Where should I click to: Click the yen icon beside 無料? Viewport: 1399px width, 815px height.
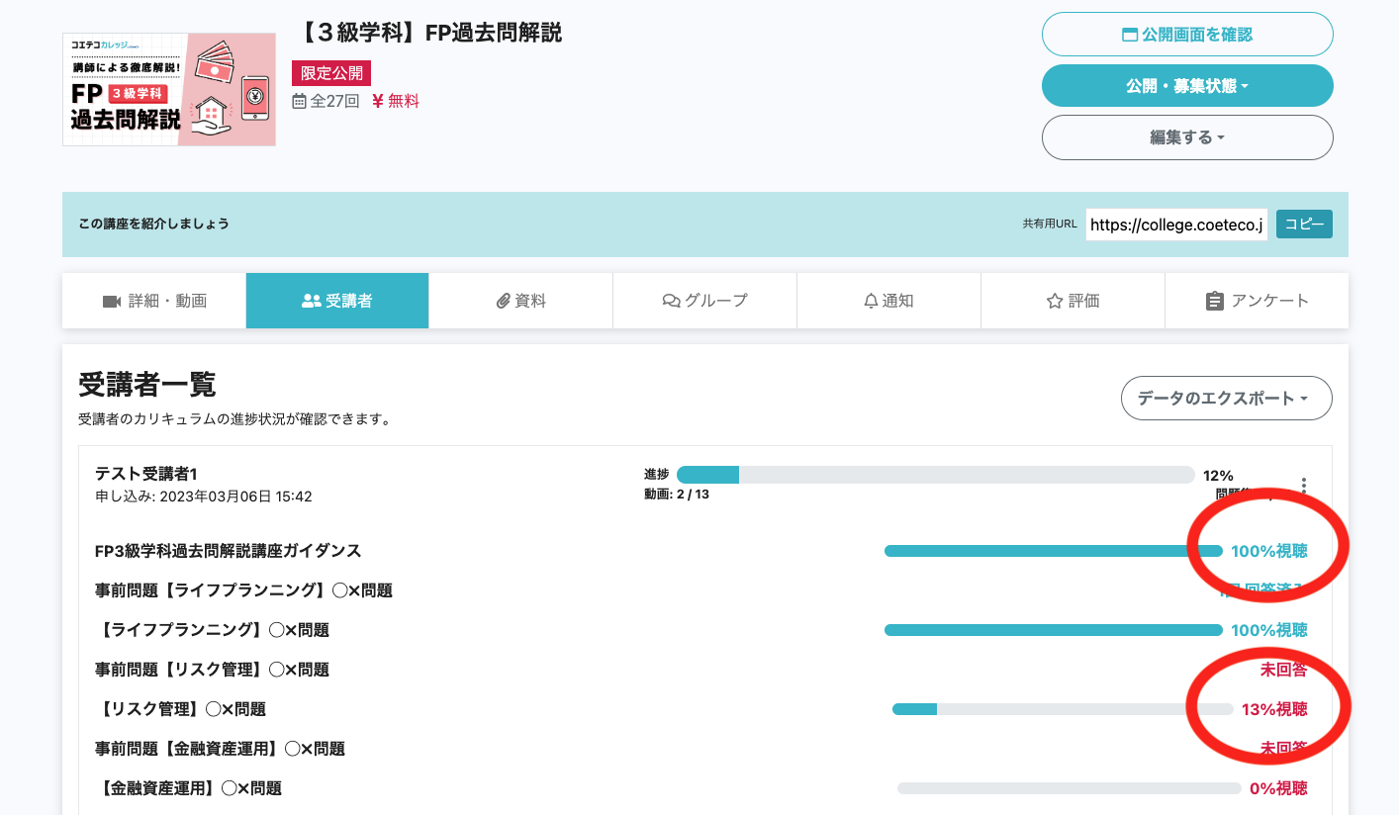pyautogui.click(x=378, y=101)
